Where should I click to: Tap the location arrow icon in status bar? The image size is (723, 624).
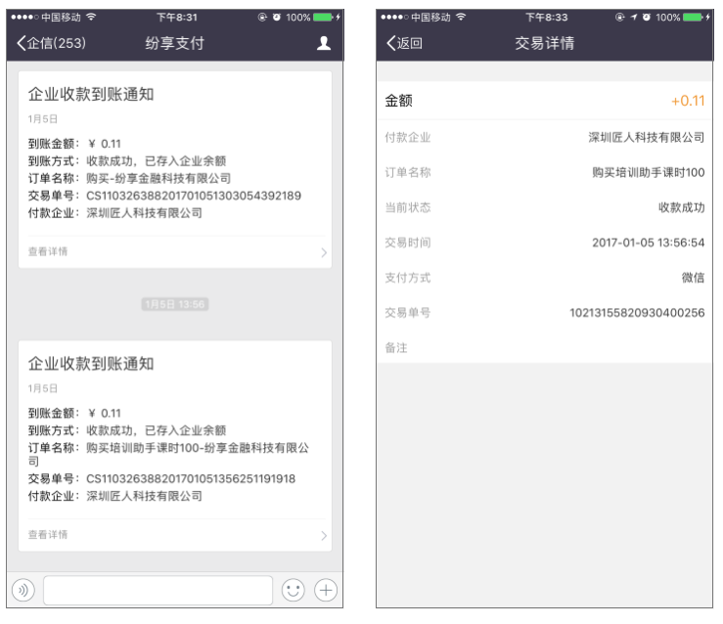click(631, 17)
